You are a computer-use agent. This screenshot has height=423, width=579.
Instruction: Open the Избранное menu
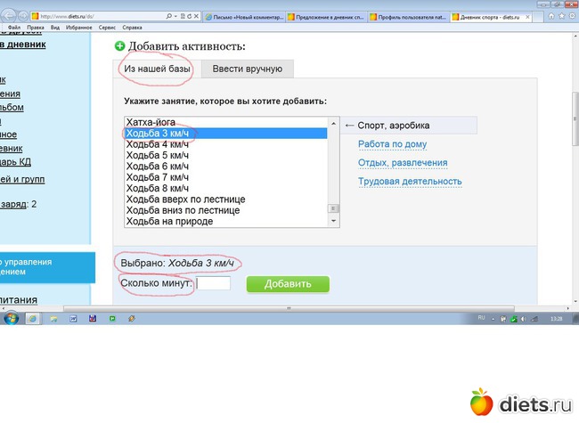point(78,28)
